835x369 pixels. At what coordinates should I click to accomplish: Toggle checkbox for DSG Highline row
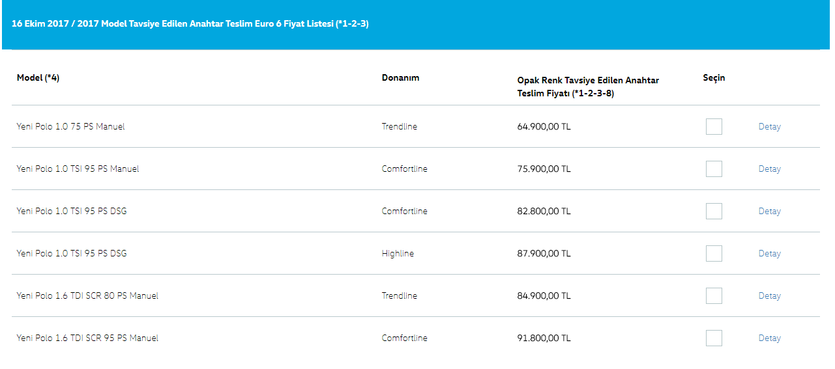714,253
